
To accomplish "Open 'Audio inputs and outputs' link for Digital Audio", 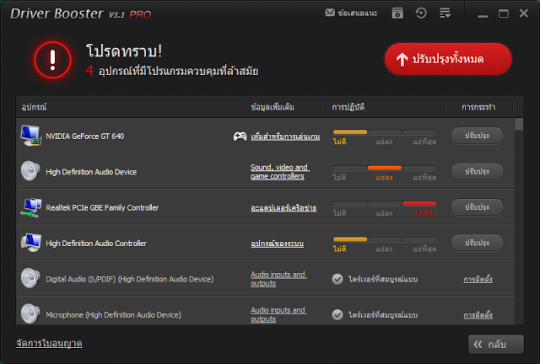I will [278, 279].
